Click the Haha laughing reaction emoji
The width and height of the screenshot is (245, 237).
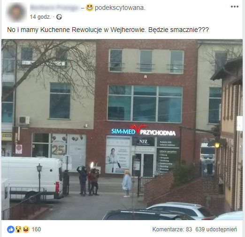pyautogui.click(x=26, y=229)
